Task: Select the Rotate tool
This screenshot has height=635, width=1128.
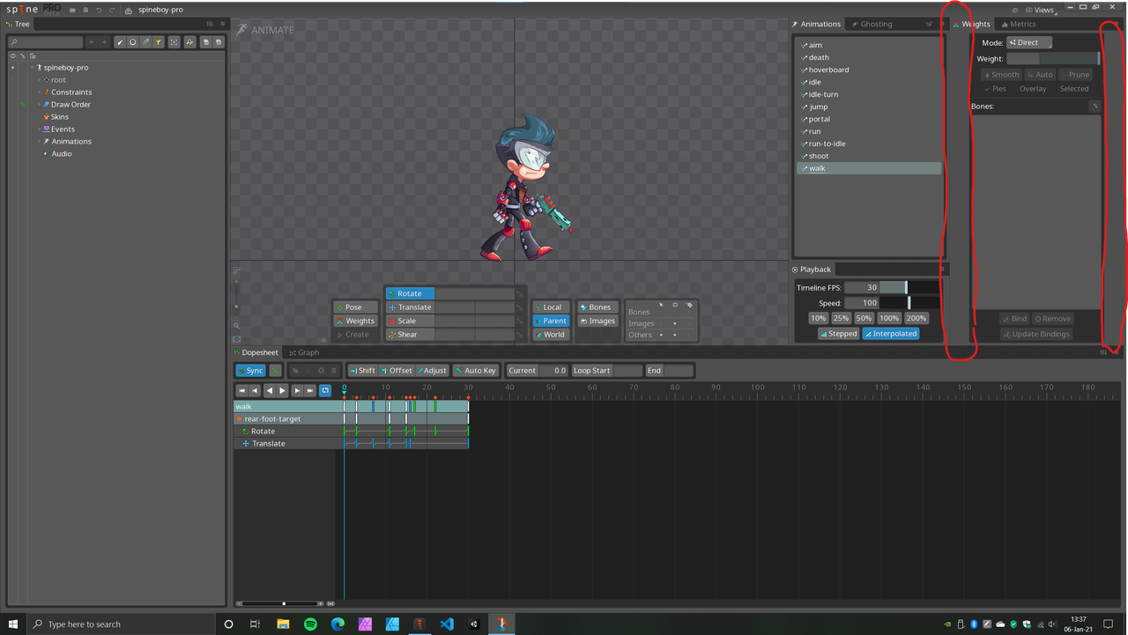Action: pyautogui.click(x=410, y=294)
